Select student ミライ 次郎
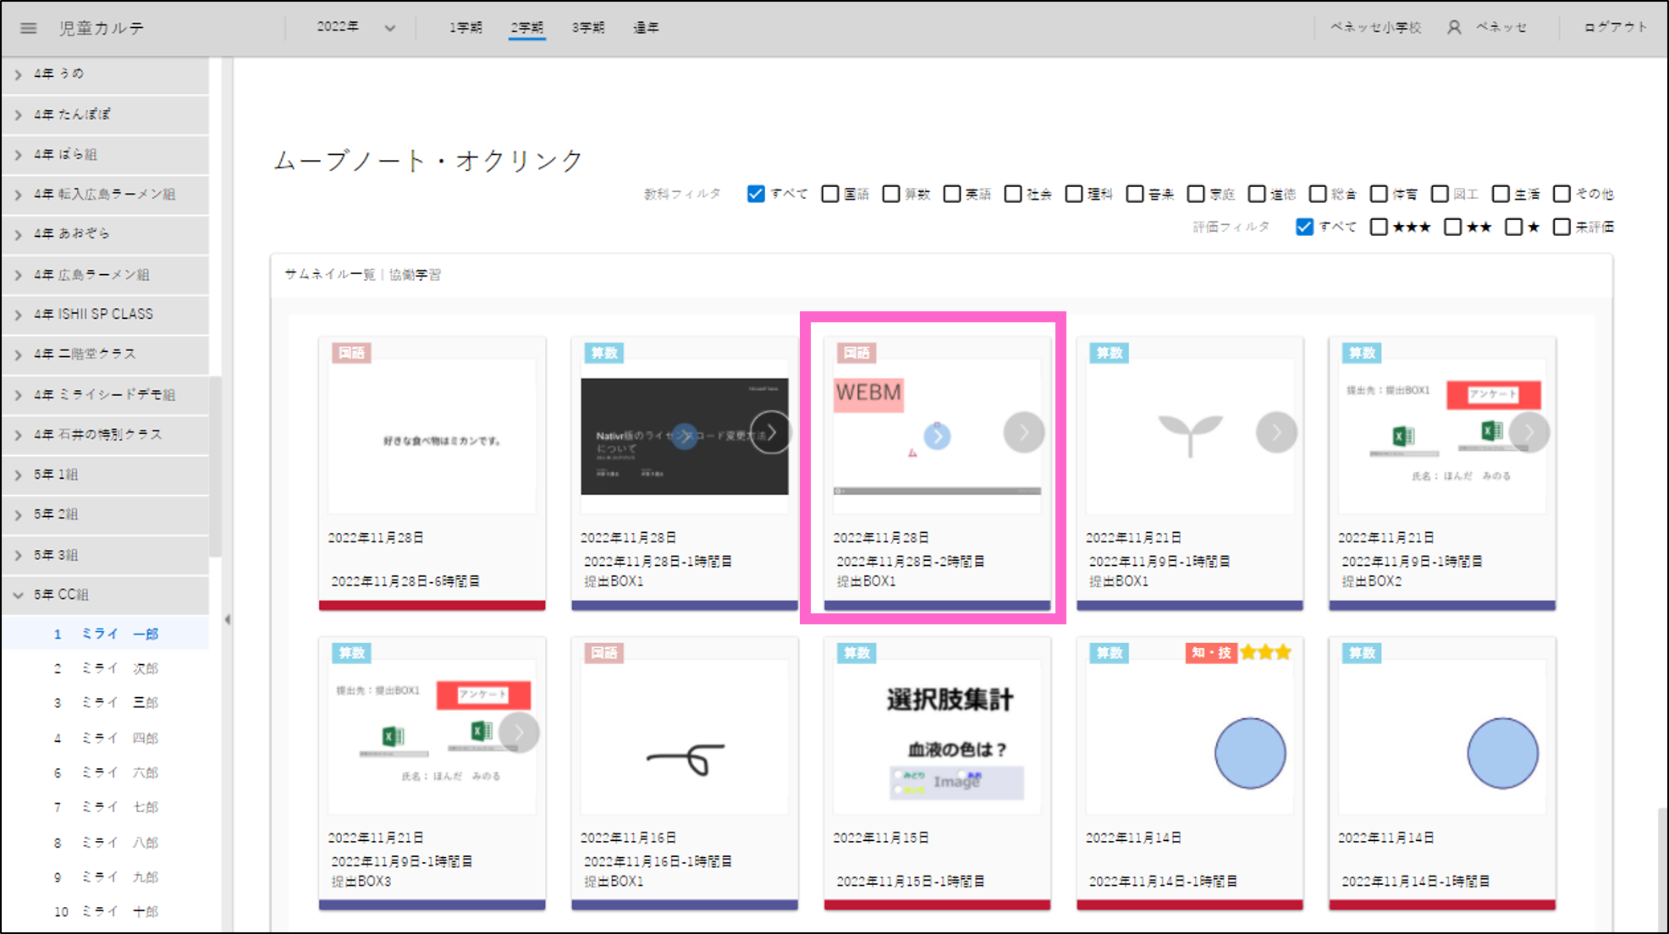Image resolution: width=1669 pixels, height=934 pixels. click(105, 668)
